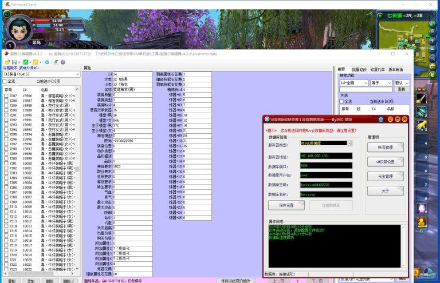Click the save floppy disk icon

pos(14,62)
